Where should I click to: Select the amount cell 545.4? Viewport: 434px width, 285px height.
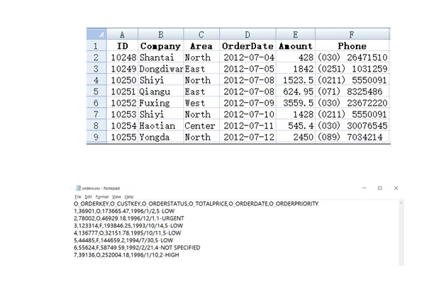(296, 125)
